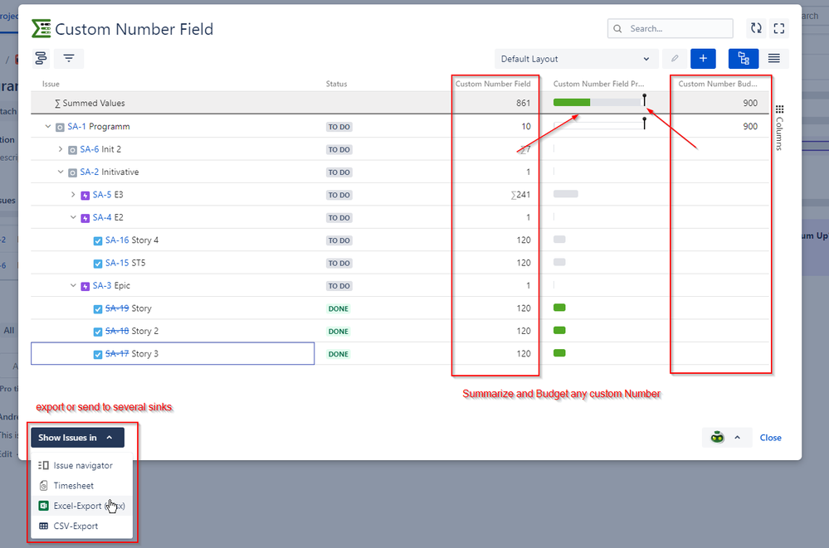Screen dimensions: 829x548
Task: Open the Default Layout dropdown
Action: [x=576, y=59]
